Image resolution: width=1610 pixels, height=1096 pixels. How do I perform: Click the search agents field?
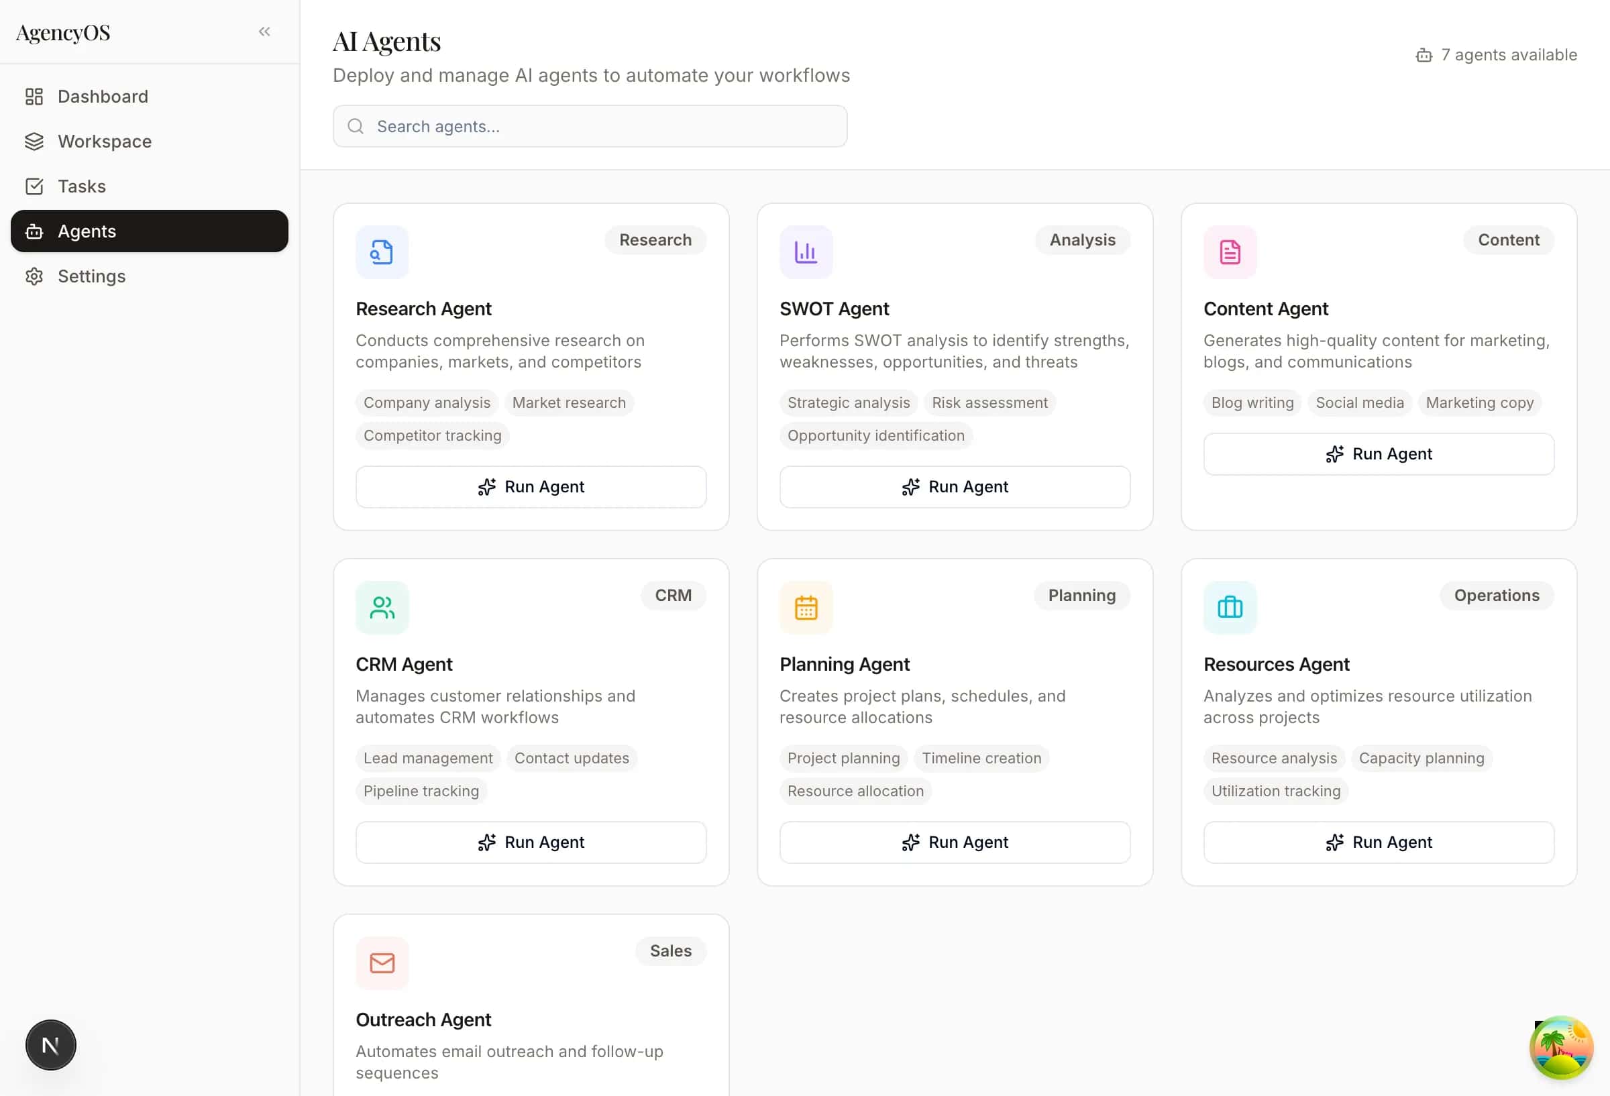(x=590, y=126)
